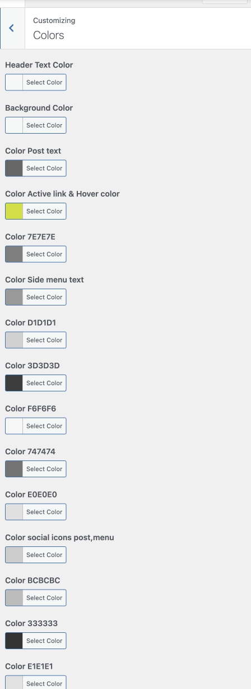Click Select Color for Header Text Color
This screenshot has height=689, width=251.
coord(44,83)
